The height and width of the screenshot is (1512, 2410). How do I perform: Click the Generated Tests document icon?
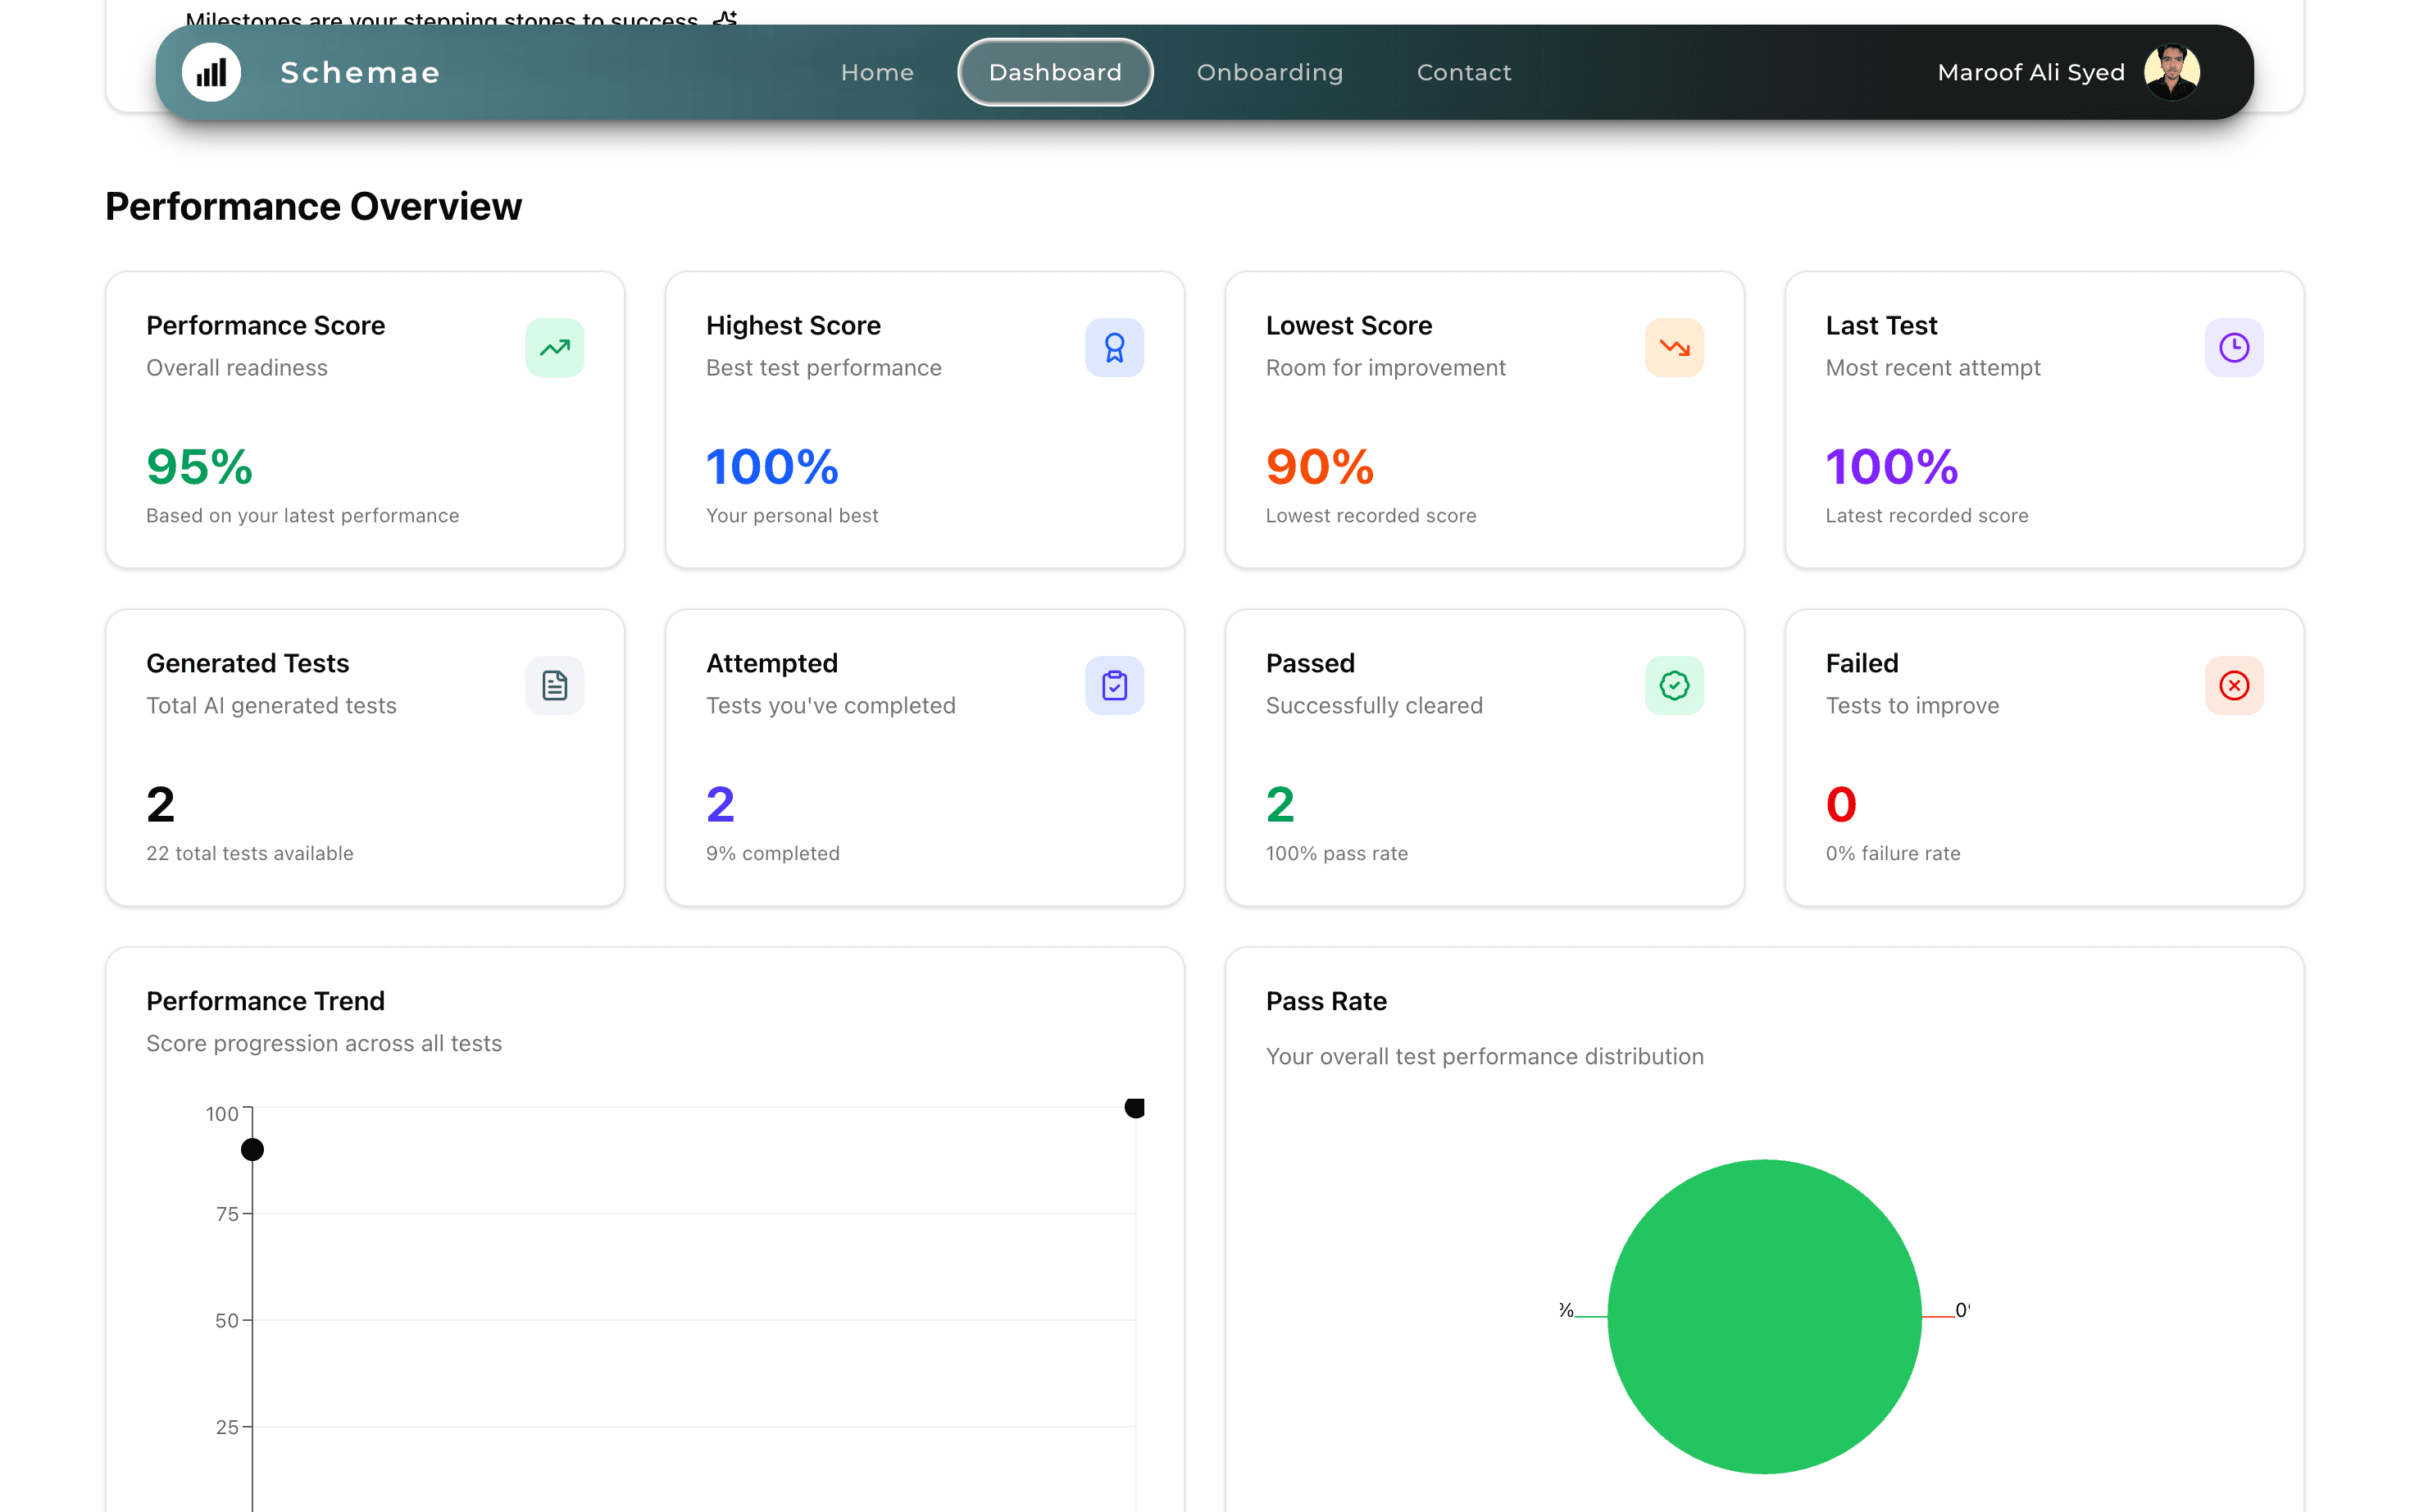point(555,685)
